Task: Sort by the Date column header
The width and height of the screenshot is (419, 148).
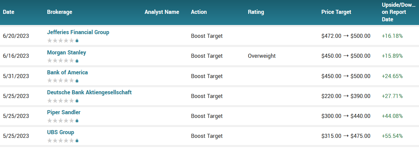Action: coord(8,12)
